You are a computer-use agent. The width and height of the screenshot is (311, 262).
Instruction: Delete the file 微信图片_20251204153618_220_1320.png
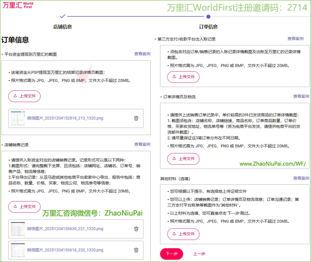click(x=136, y=250)
